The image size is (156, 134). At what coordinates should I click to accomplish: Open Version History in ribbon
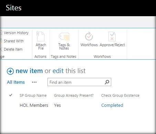click(x=16, y=33)
